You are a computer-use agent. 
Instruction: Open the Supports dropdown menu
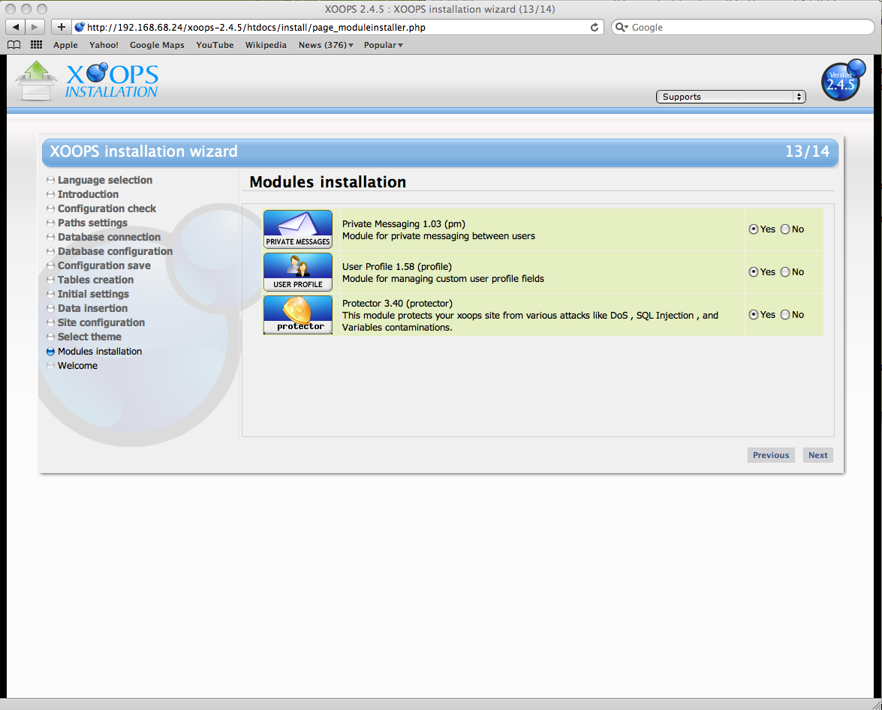pyautogui.click(x=730, y=96)
